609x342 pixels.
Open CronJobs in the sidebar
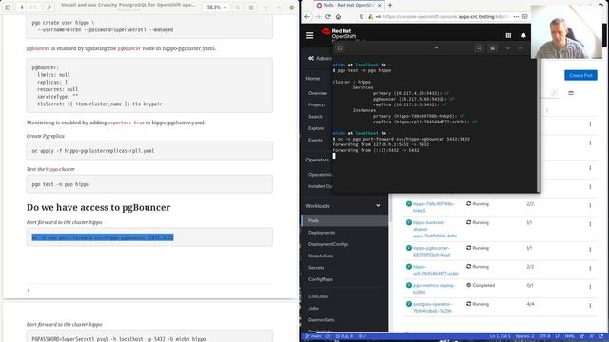tap(318, 296)
